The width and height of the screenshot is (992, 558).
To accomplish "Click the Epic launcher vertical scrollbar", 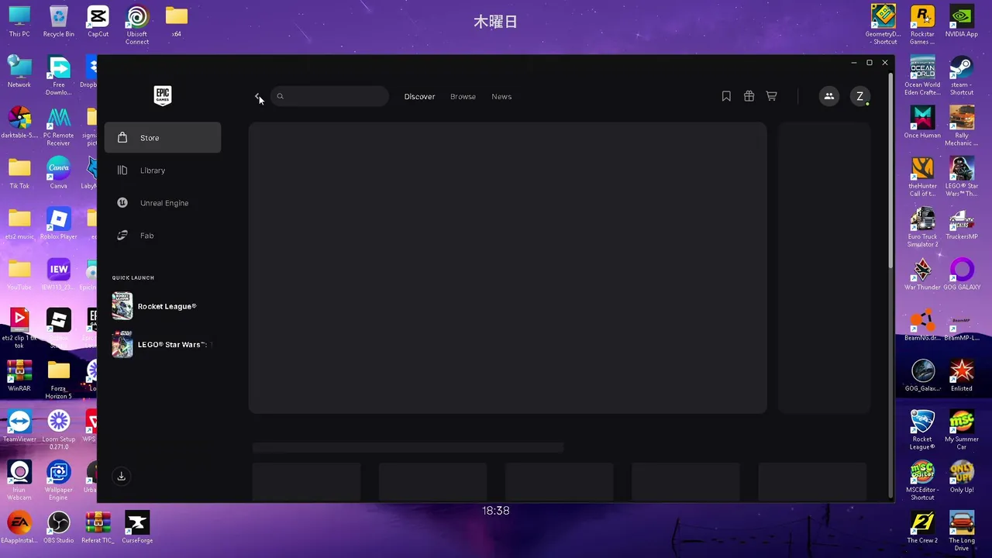I will [x=890, y=170].
